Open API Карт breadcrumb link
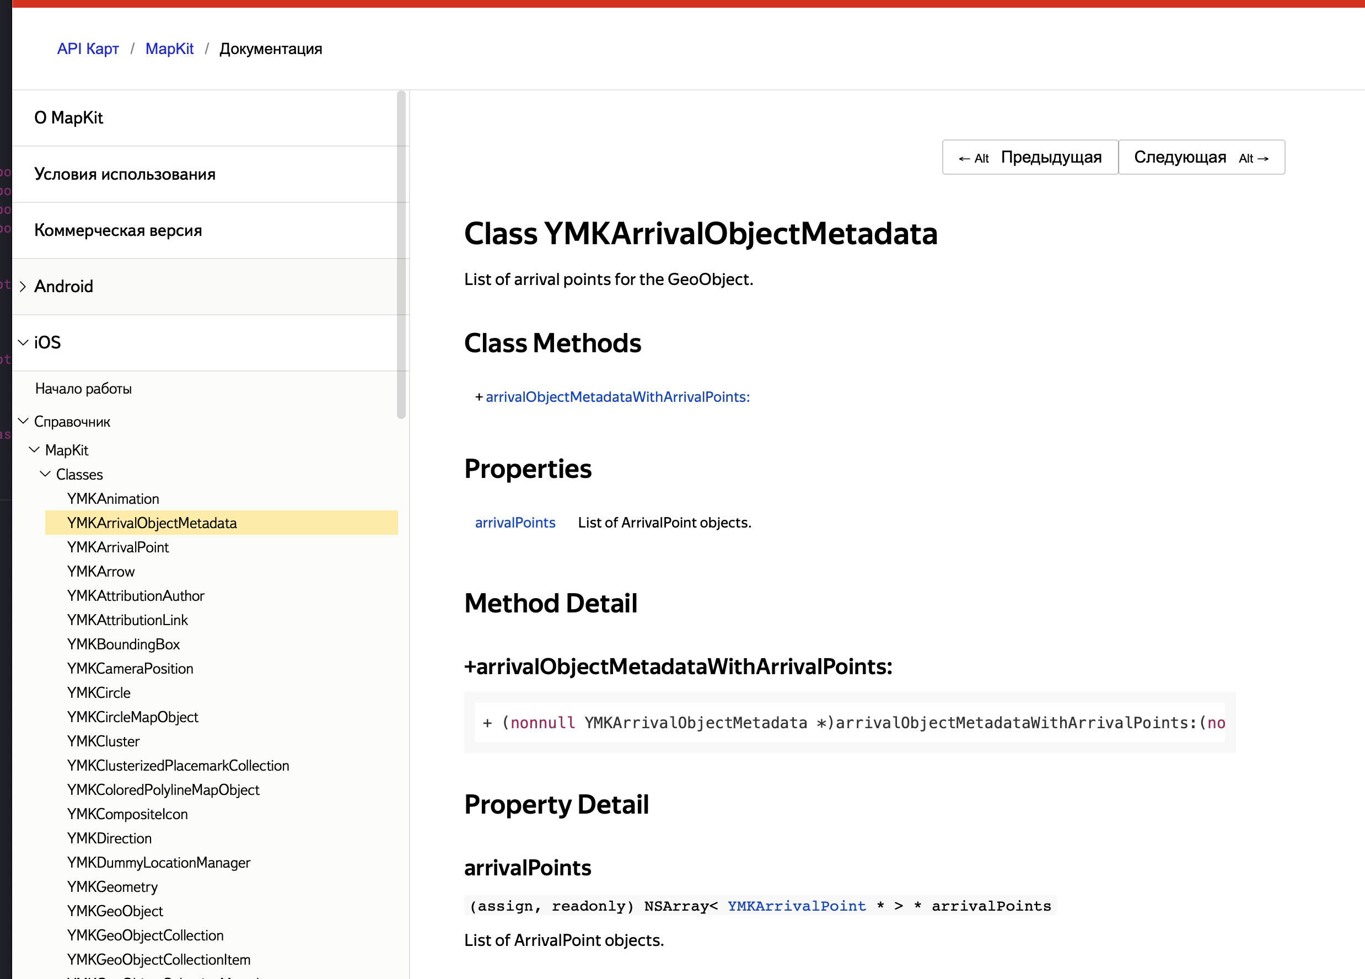The height and width of the screenshot is (979, 1365). [88, 49]
